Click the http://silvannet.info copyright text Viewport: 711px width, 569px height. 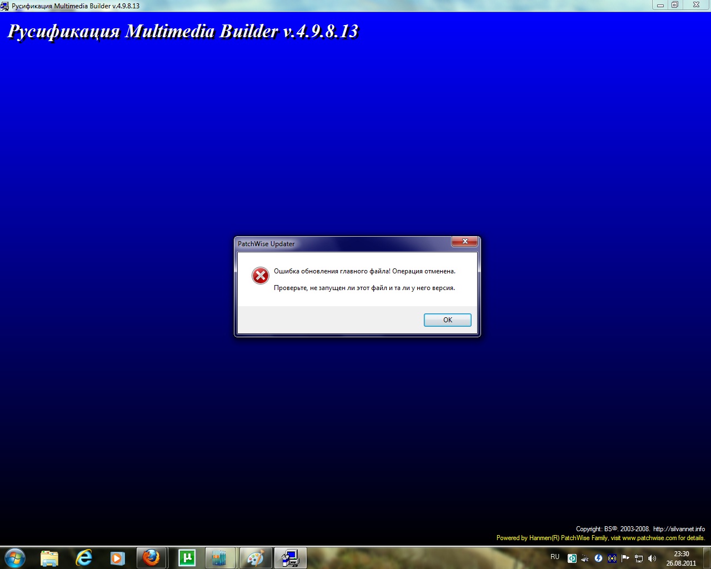[x=679, y=529]
